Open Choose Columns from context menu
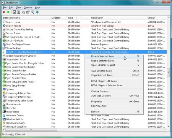The height and width of the screenshot is (138, 172). pos(114,91)
